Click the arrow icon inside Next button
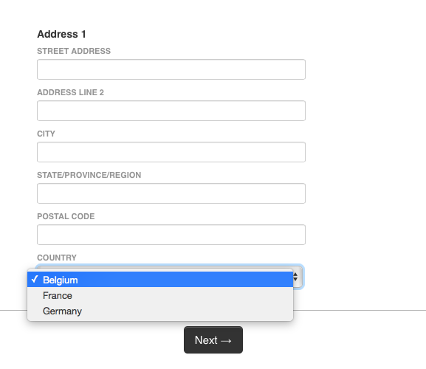Screen dimensions: 426x369 (x=226, y=341)
